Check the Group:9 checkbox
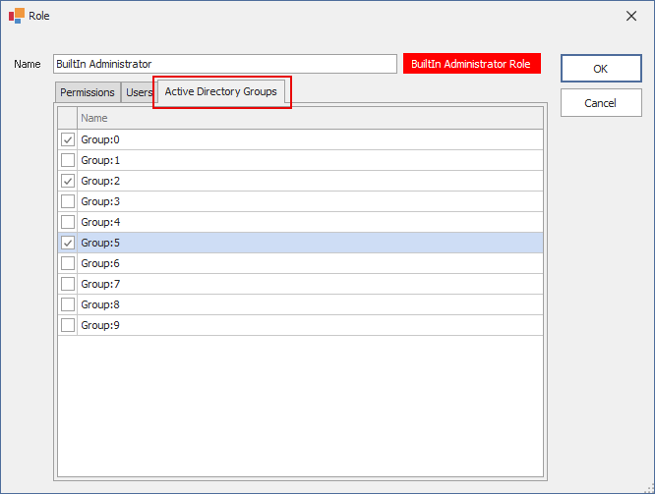This screenshot has height=494, width=655. [x=68, y=325]
